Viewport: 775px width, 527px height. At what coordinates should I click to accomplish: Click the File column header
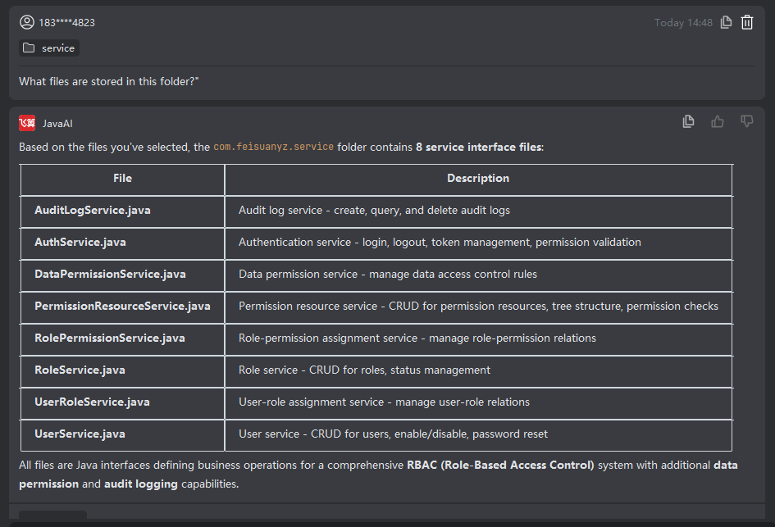coord(122,179)
